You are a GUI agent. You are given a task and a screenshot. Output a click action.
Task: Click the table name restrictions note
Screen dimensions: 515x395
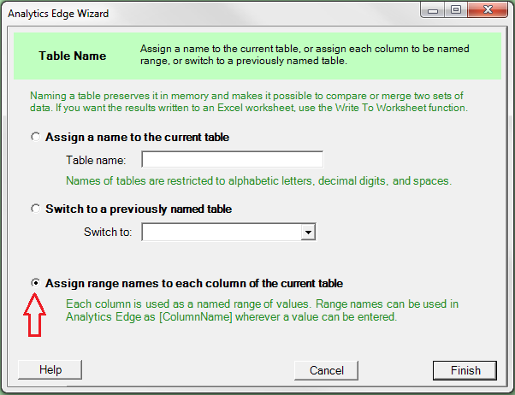point(258,181)
